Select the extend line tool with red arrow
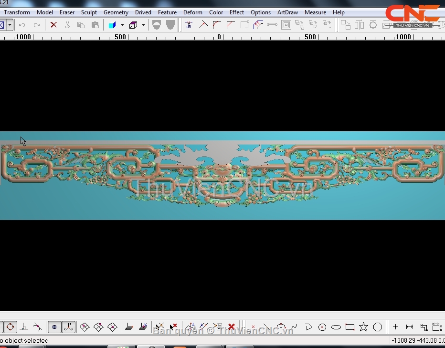This screenshot has width=445, height=348. pyautogui.click(x=203, y=25)
